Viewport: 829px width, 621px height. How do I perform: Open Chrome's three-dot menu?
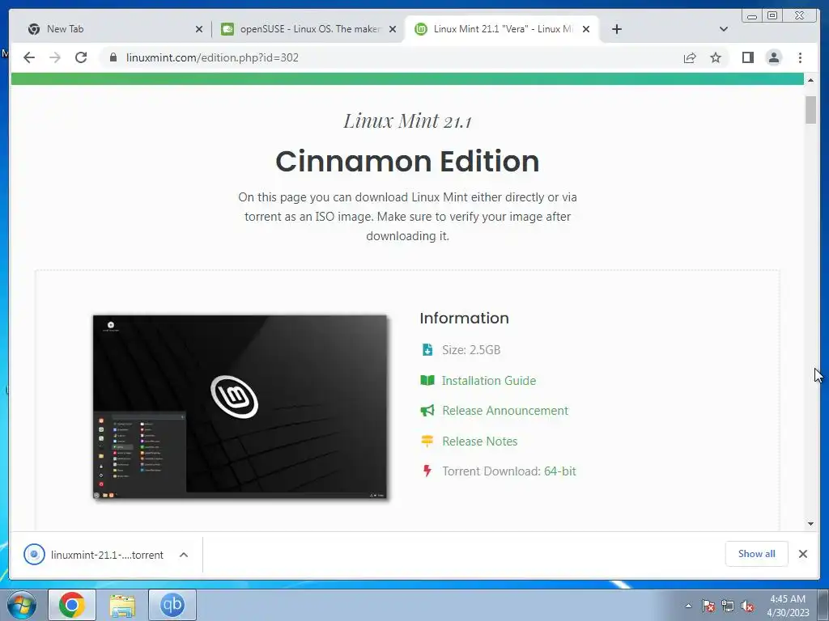pyautogui.click(x=801, y=57)
